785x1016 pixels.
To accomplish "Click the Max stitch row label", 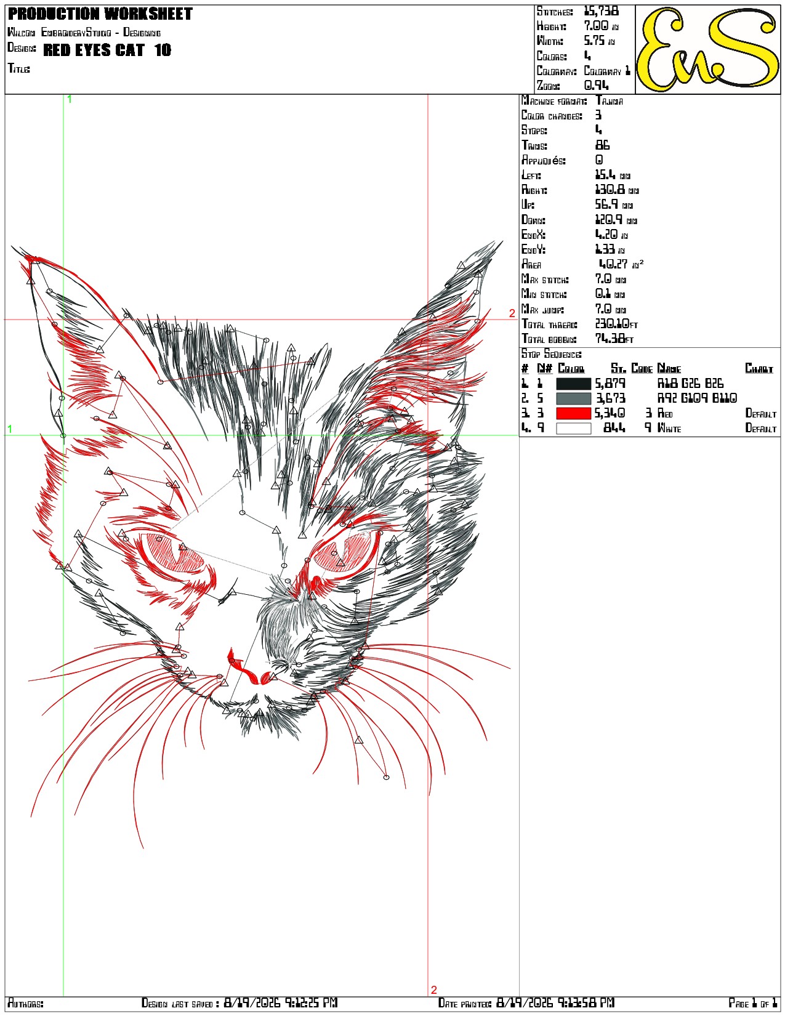I will pos(545,280).
